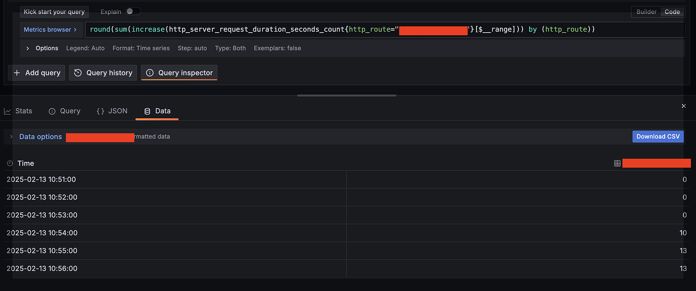696x291 pixels.
Task: Click the info icon on the Query tab
Action: click(x=51, y=110)
